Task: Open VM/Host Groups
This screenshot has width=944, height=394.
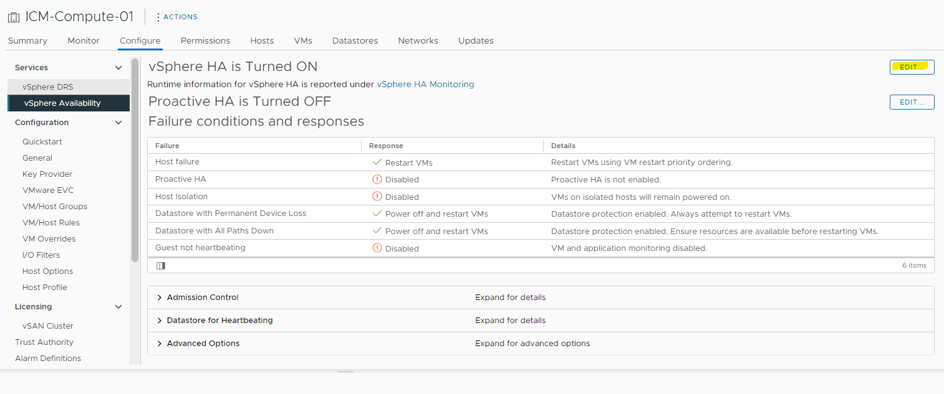Action: coord(55,206)
